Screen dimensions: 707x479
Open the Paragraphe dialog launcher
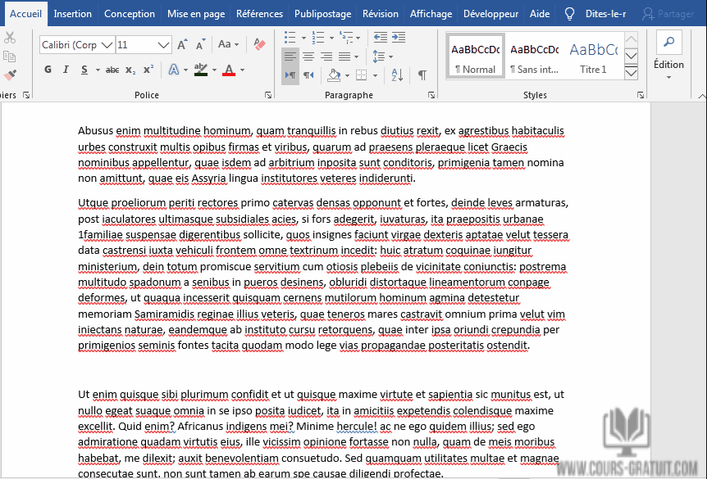point(431,95)
